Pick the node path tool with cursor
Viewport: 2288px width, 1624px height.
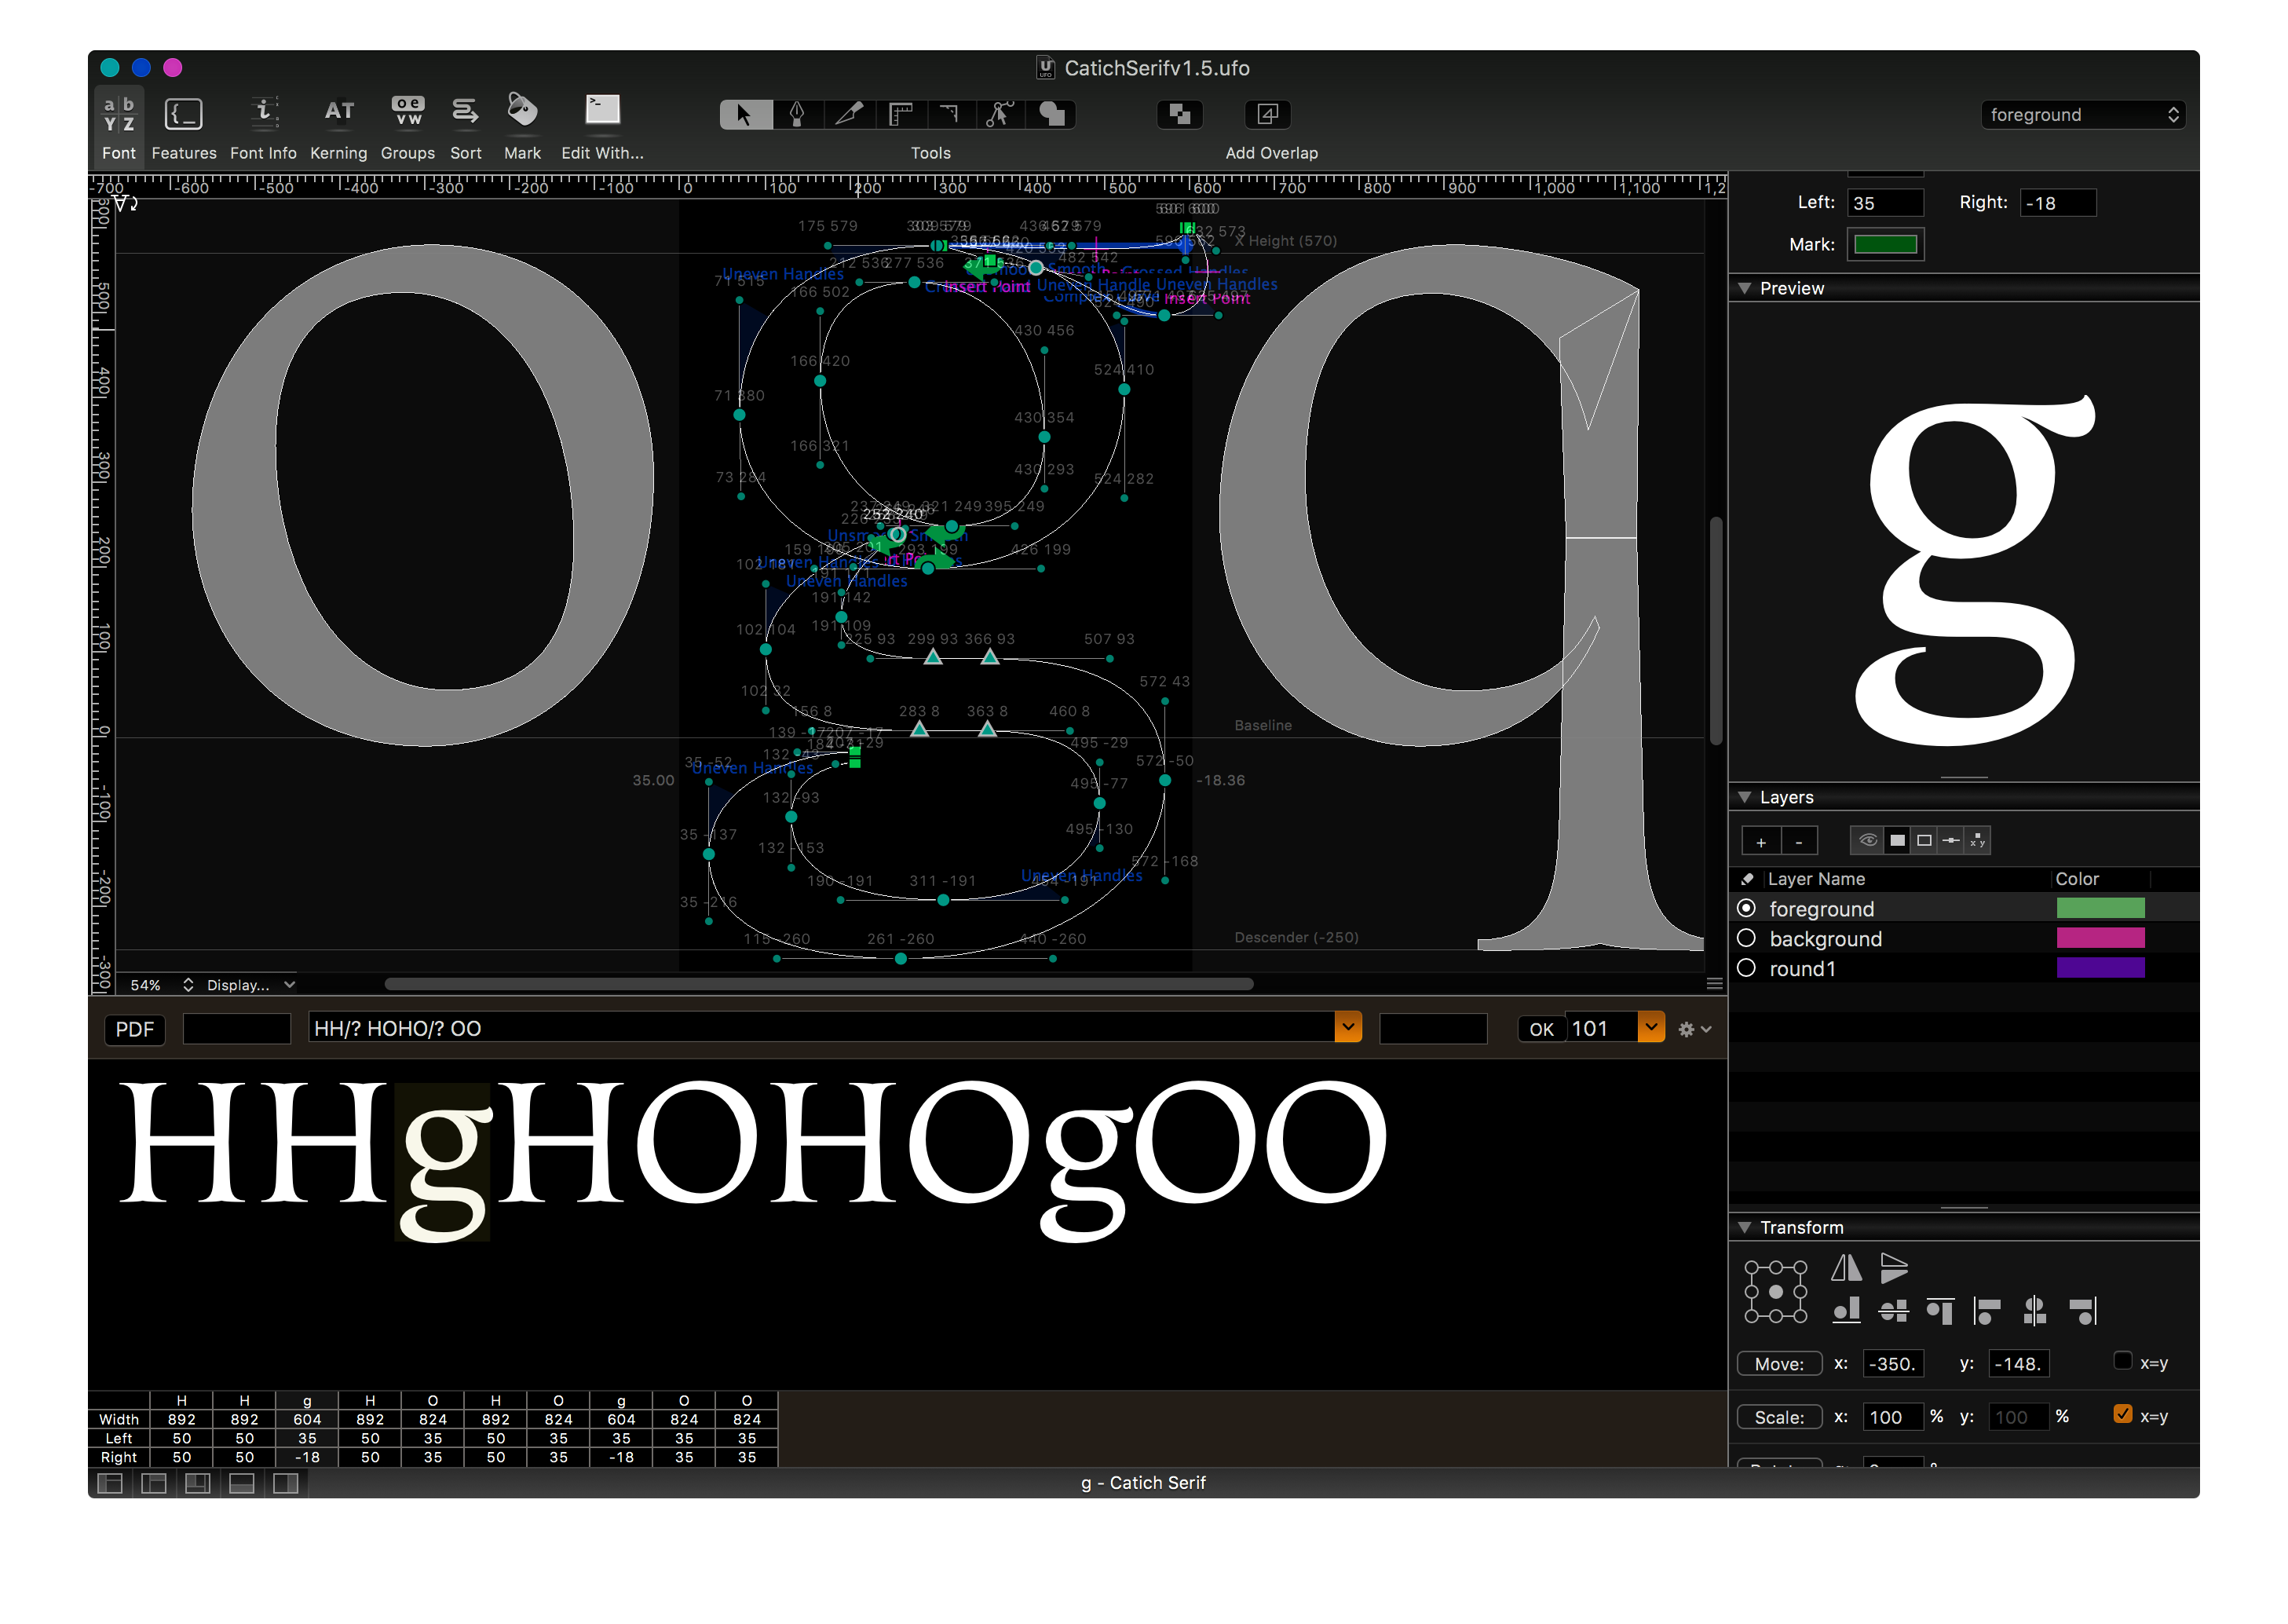[x=1000, y=114]
